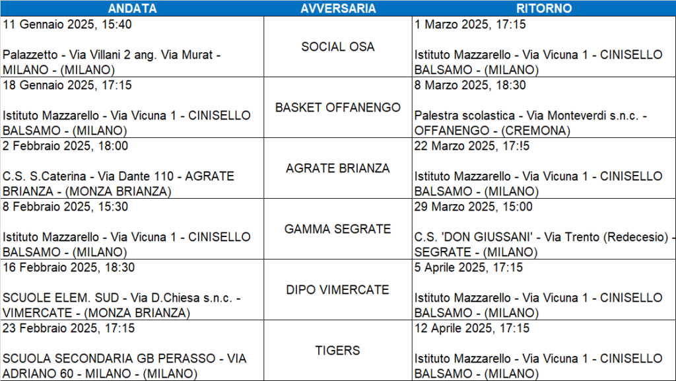676x381 pixels.
Task: Select the TIGERS opponent cell
Action: coord(338,351)
